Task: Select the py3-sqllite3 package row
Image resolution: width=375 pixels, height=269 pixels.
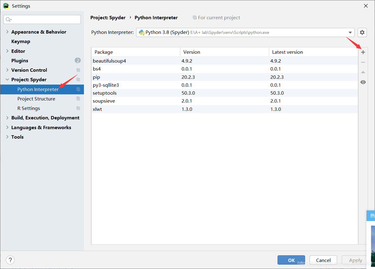Action: pyautogui.click(x=225, y=85)
